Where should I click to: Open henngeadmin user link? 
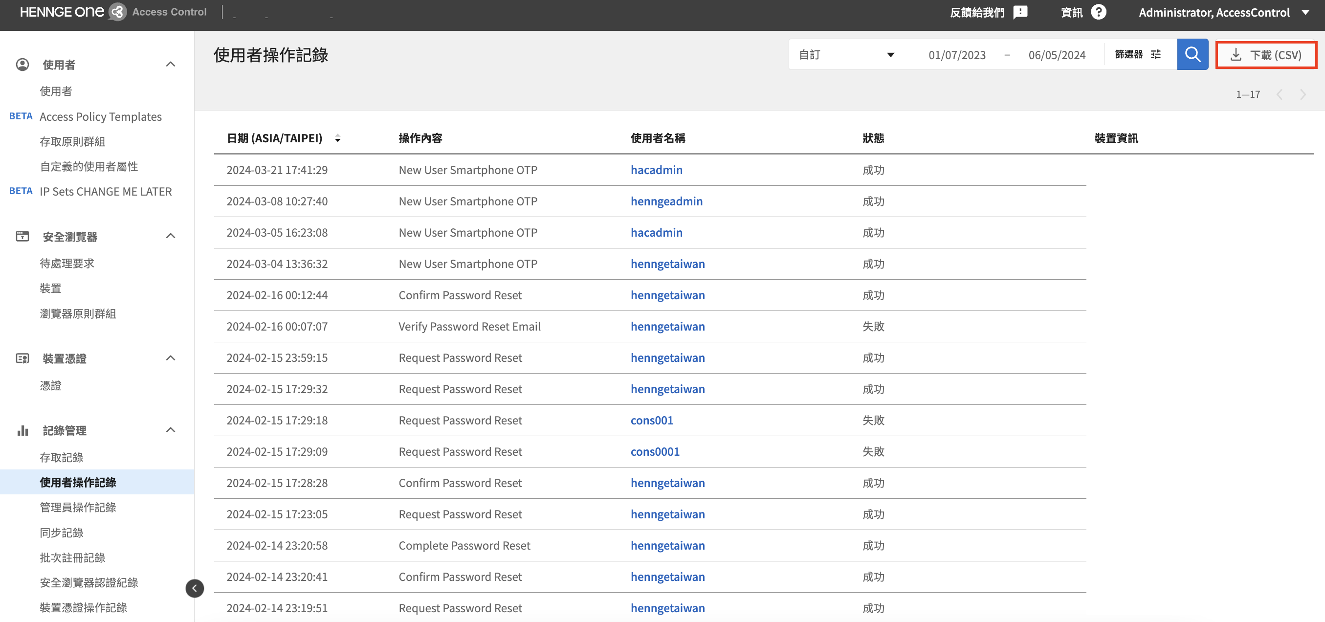(x=666, y=201)
